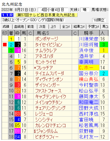Select the 前走 tab
The image size is (110, 141).
click(31, 27)
